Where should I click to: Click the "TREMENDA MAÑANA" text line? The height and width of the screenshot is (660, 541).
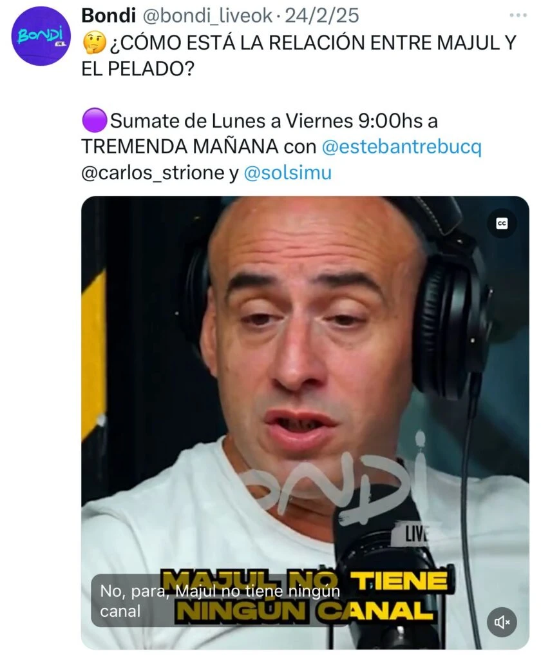[x=180, y=146]
